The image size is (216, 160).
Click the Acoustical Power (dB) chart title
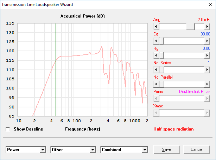[83, 16]
